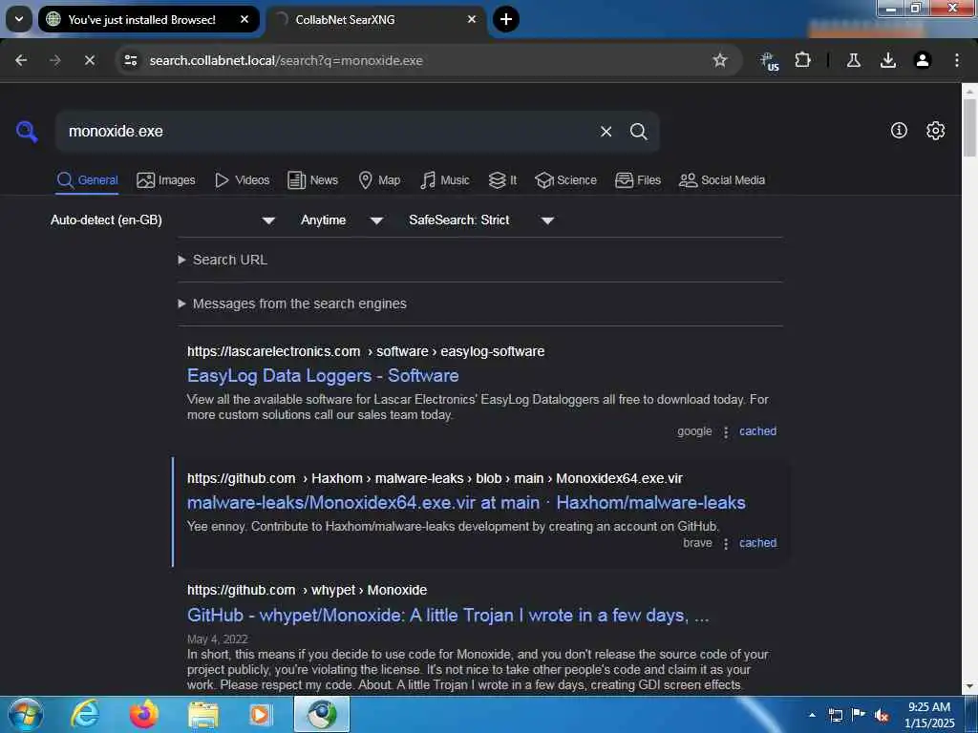
Task: Open the SafeSearch Strict dropdown
Action: point(481,220)
